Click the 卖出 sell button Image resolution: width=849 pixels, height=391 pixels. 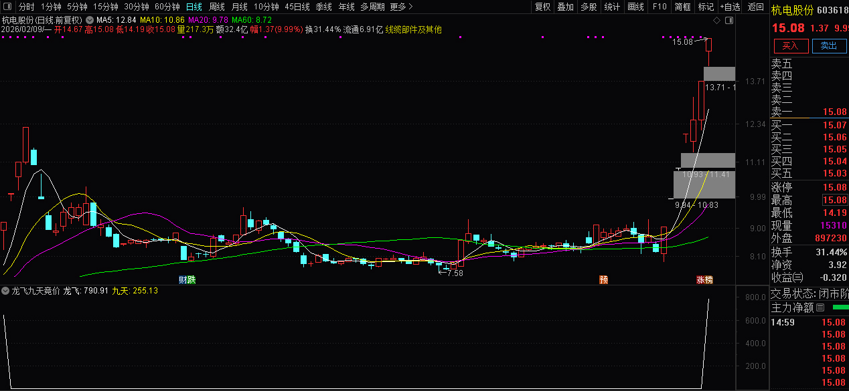tap(830, 46)
